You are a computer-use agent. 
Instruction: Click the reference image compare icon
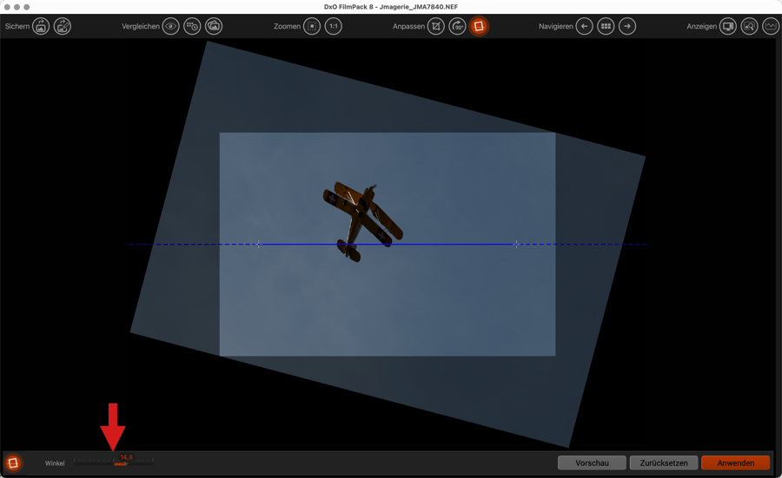[x=214, y=27]
